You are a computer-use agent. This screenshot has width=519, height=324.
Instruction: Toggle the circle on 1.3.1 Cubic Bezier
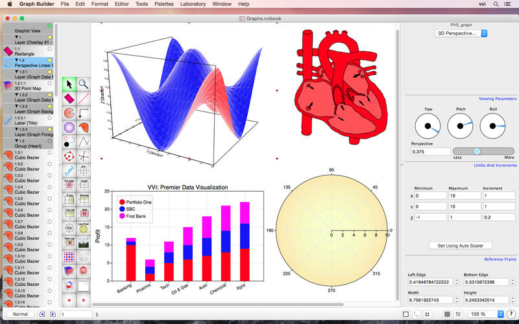pyautogui.click(x=50, y=153)
